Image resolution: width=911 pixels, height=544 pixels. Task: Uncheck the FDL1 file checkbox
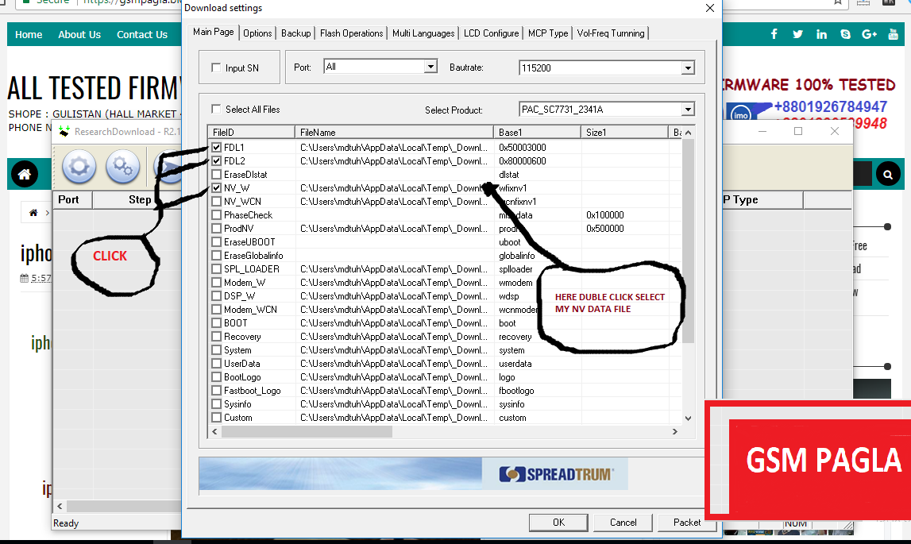[x=217, y=147]
